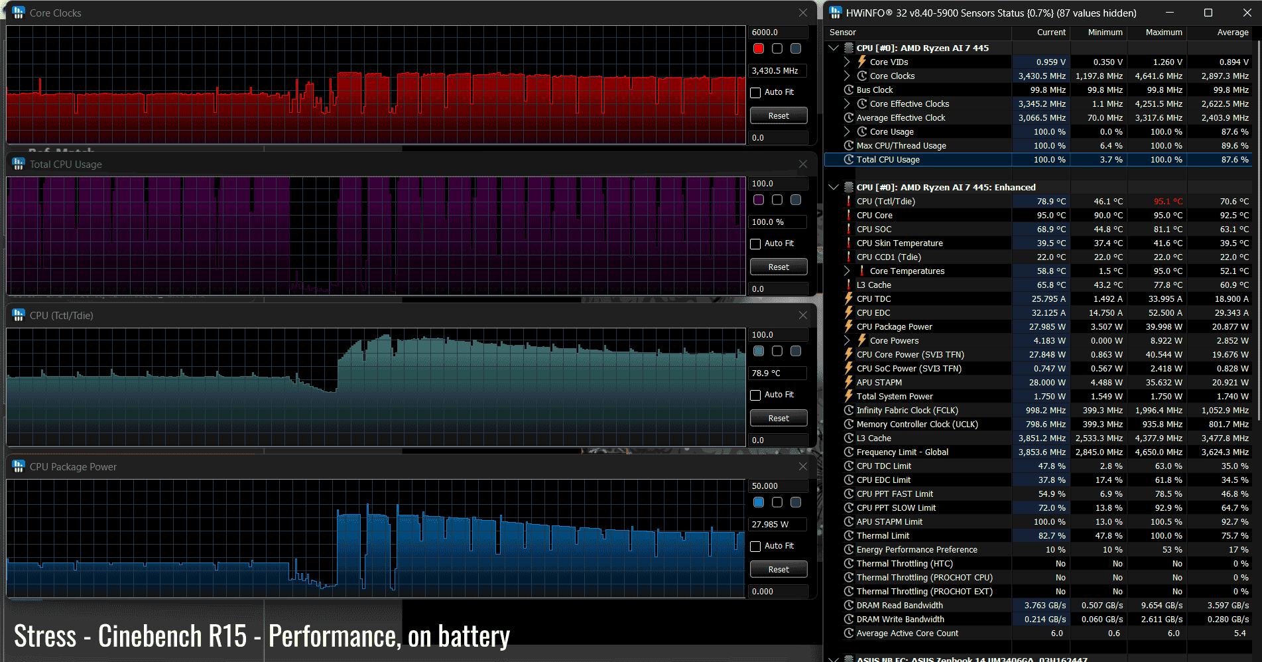The width and height of the screenshot is (1262, 662).
Task: Collapse the ASUS NB EC sensor group
Action: [x=834, y=659]
